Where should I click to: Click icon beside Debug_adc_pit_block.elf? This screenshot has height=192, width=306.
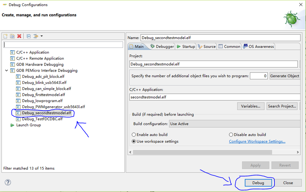coord(18,77)
